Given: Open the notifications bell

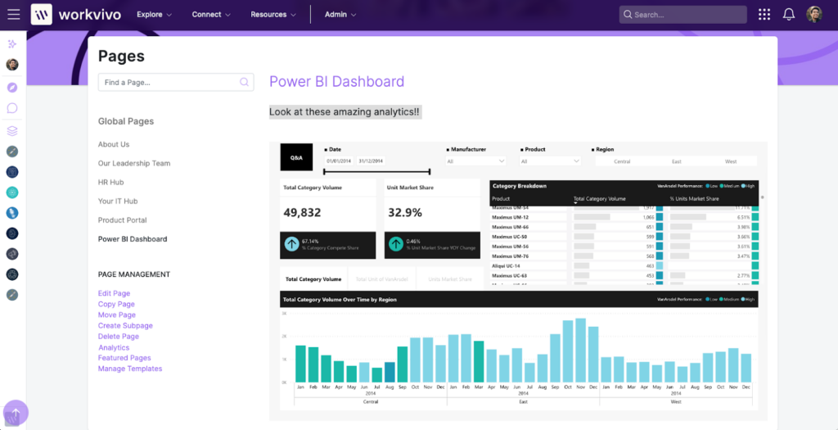Looking at the screenshot, I should (x=789, y=15).
